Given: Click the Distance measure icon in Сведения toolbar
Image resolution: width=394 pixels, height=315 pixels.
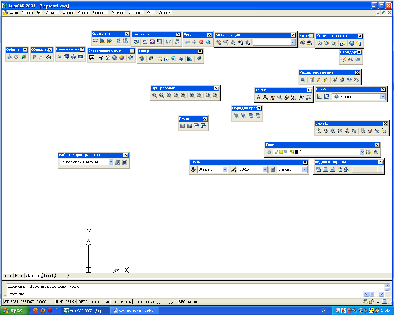Looking at the screenshot, I should [x=95, y=41].
